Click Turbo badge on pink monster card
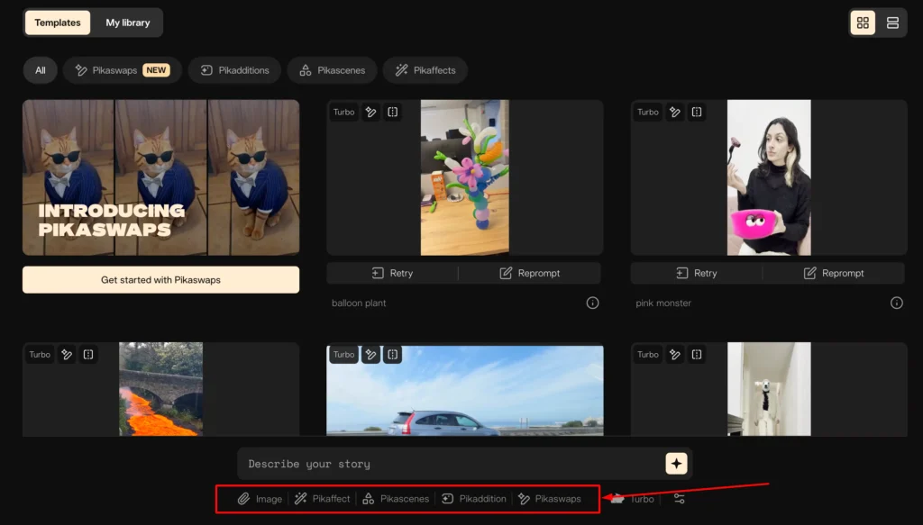 click(x=647, y=112)
